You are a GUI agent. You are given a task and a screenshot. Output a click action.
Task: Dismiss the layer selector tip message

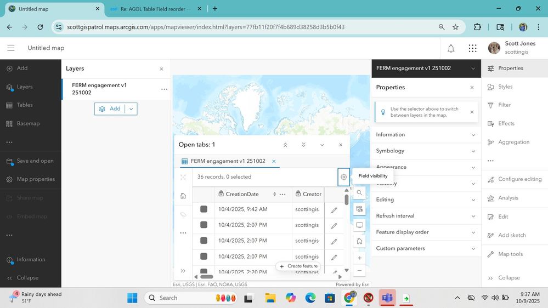[472, 112]
